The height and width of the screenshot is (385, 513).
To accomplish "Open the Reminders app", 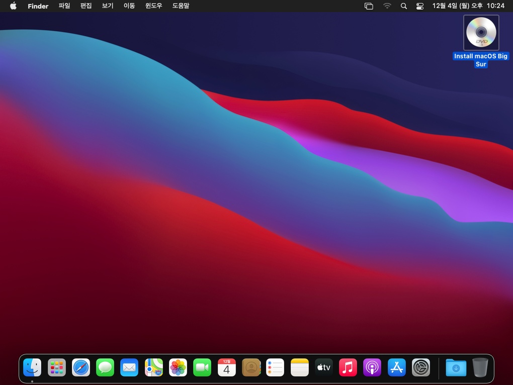I will pos(275,368).
